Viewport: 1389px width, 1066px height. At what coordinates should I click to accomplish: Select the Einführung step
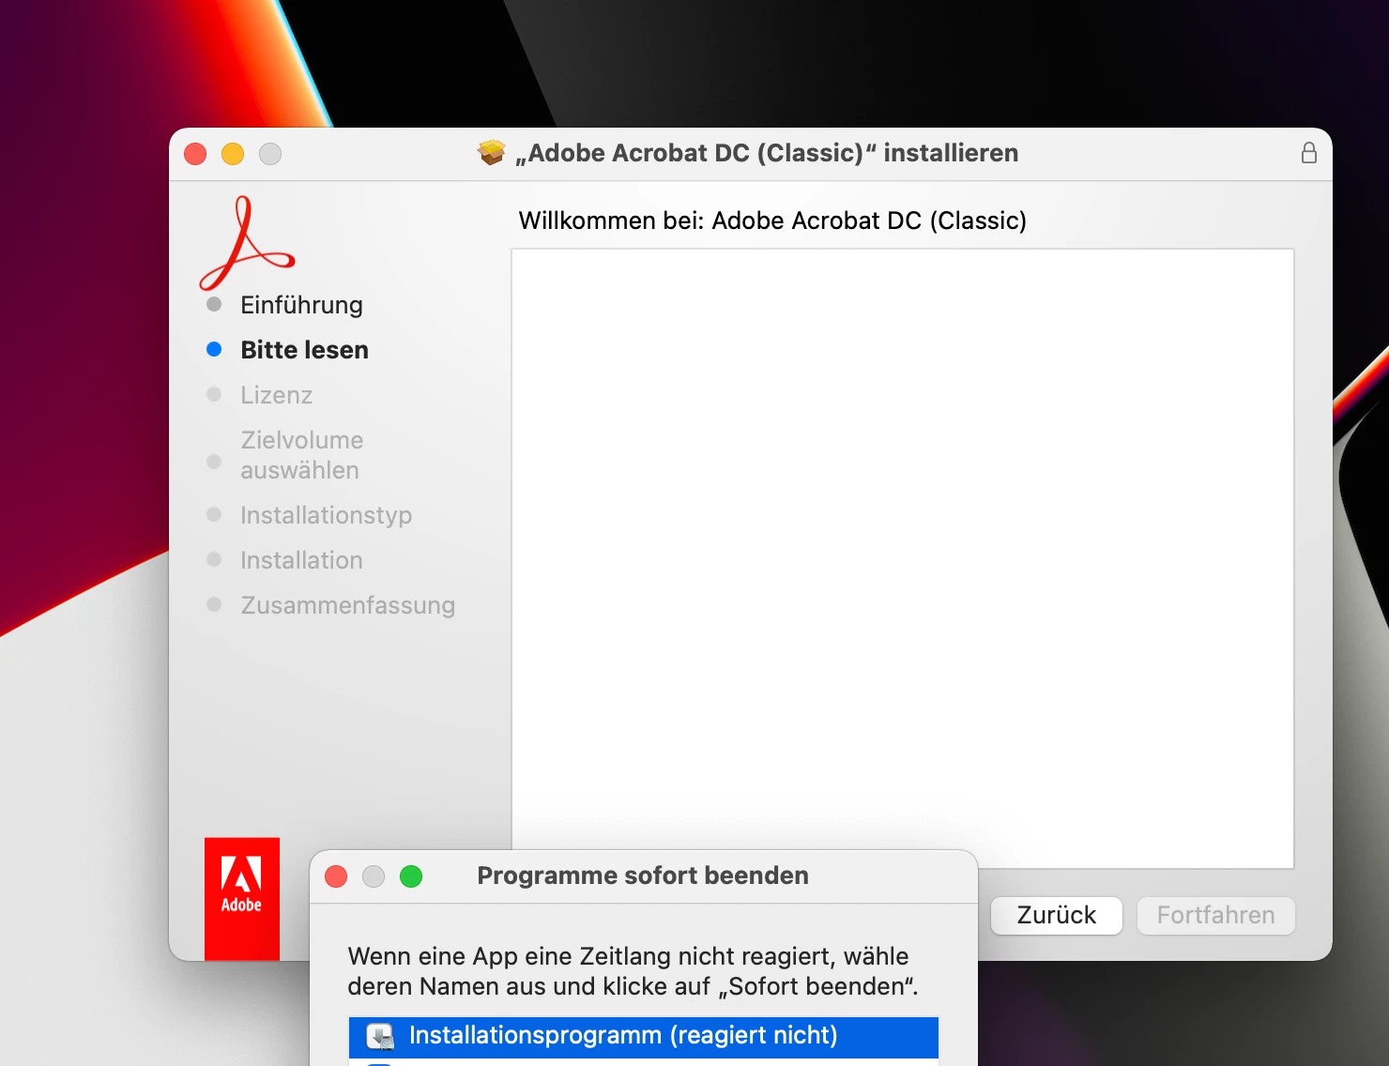301,305
